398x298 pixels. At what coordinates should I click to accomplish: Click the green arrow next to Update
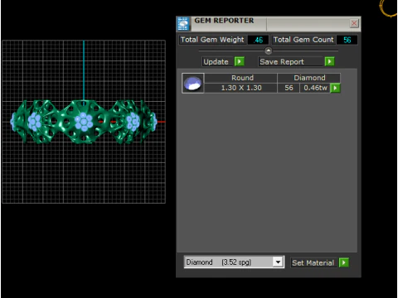(240, 61)
